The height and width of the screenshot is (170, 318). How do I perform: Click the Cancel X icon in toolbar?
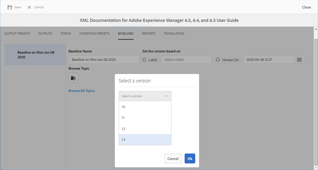pyautogui.click(x=29, y=7)
